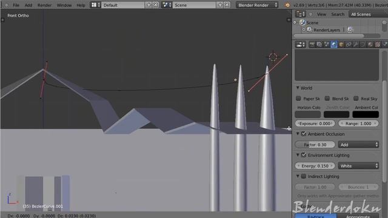Open the All Scenes display mode dropdown
The image size is (388, 218).
pos(368,15)
